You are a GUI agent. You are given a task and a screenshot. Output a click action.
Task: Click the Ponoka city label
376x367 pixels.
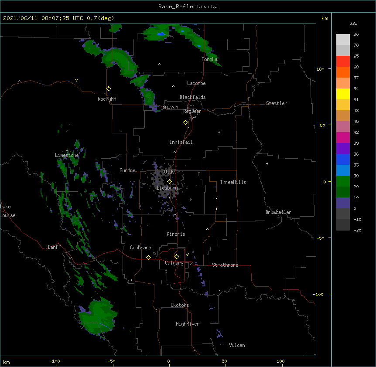pos(209,59)
